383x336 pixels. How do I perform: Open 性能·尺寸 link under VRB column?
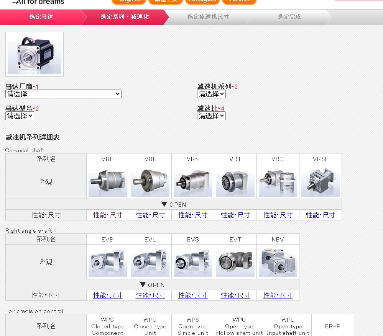[107, 215]
